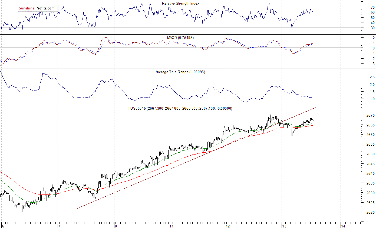Click date label 14 on time axis

point(343,226)
